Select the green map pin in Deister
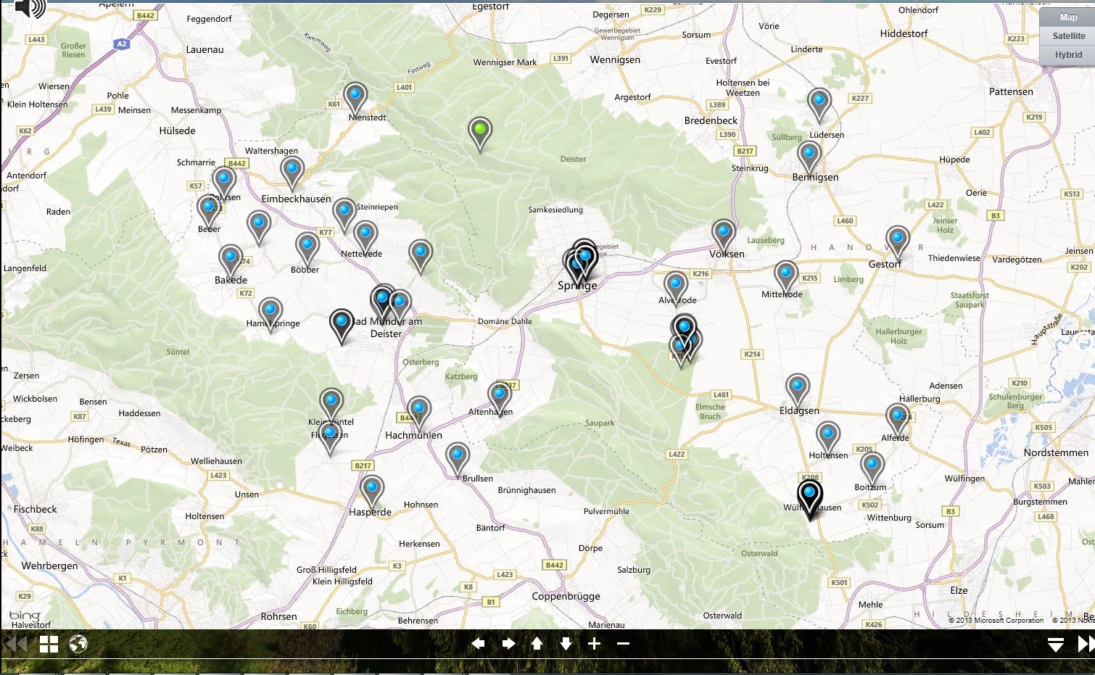 [479, 131]
